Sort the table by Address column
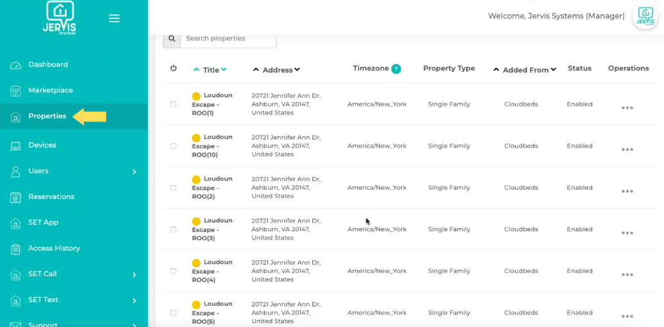Viewport: 664px width, 327px height. (277, 69)
